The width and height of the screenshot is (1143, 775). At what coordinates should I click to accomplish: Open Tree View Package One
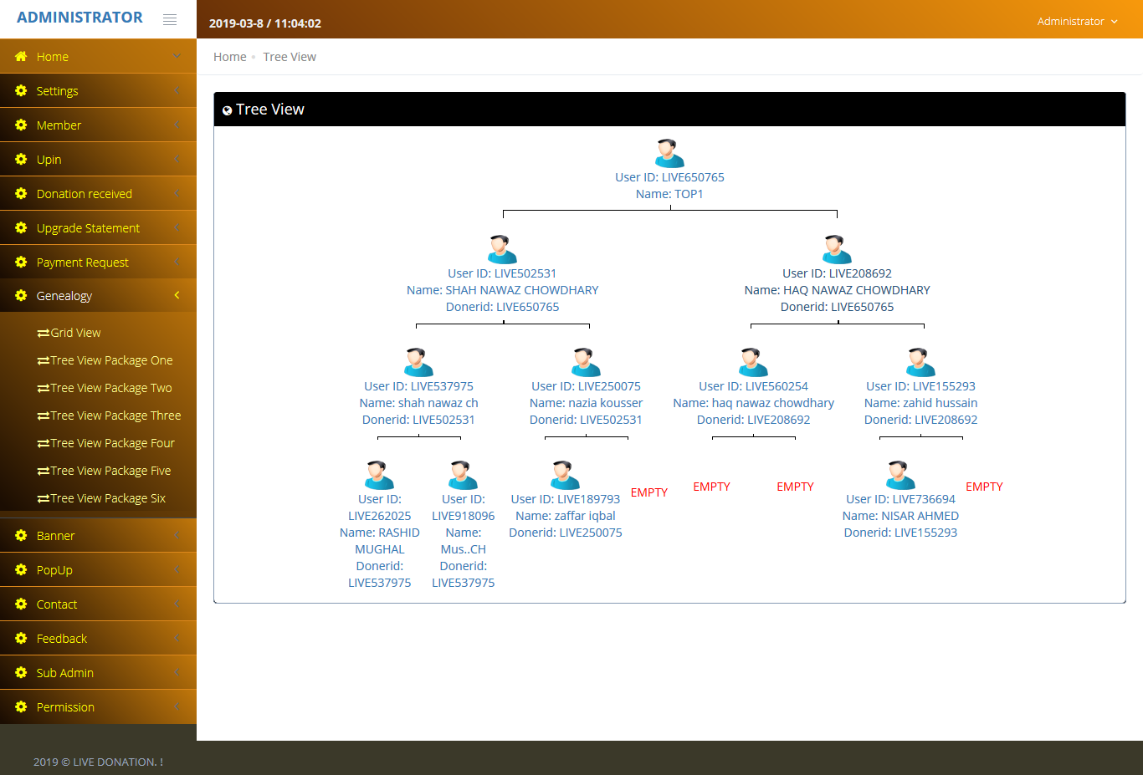click(x=105, y=360)
